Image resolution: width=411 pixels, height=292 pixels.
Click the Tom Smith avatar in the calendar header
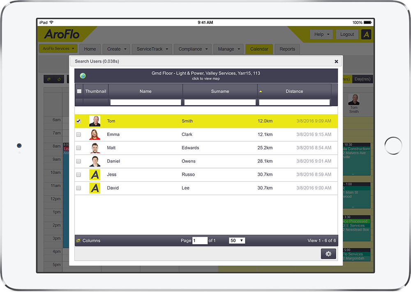pyautogui.click(x=354, y=100)
